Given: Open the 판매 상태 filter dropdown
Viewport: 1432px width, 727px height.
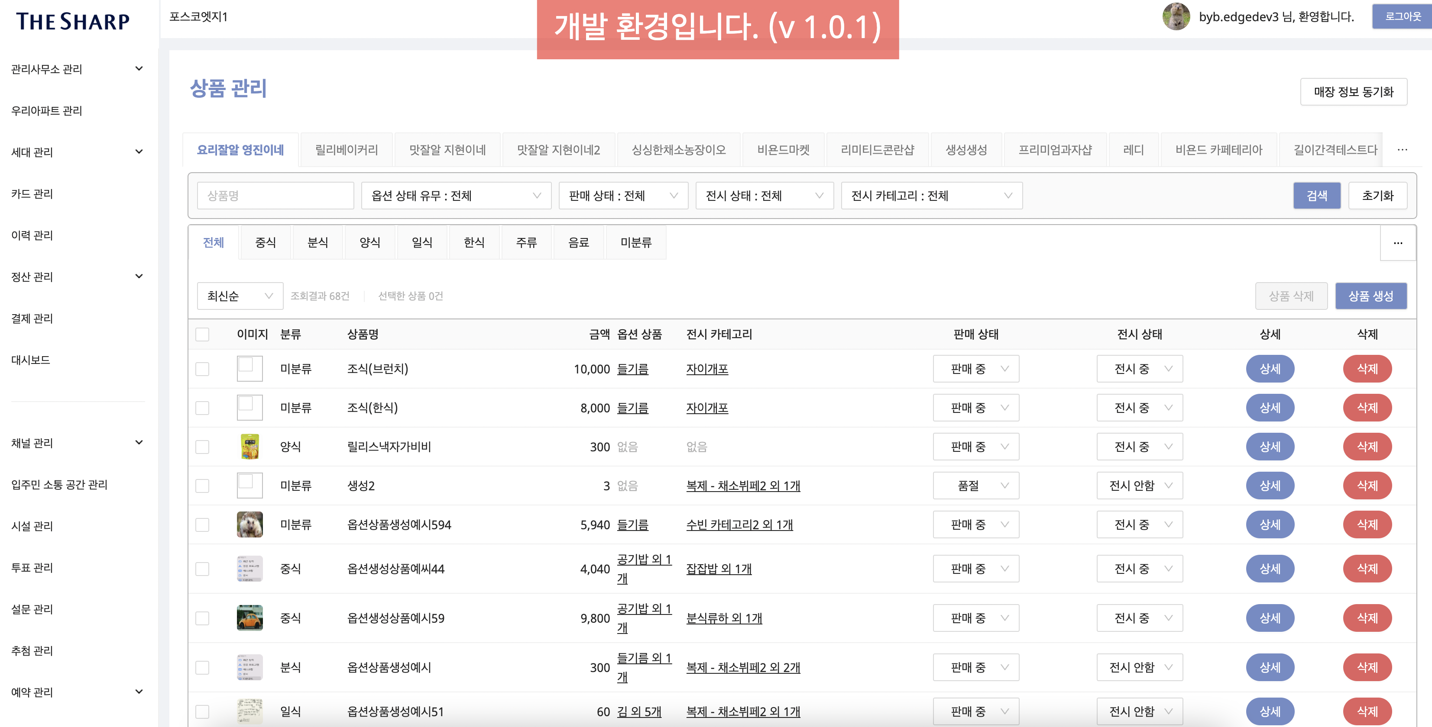Looking at the screenshot, I should click(622, 196).
